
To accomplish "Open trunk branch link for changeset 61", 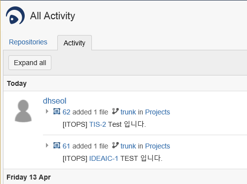I will tap(128, 146).
